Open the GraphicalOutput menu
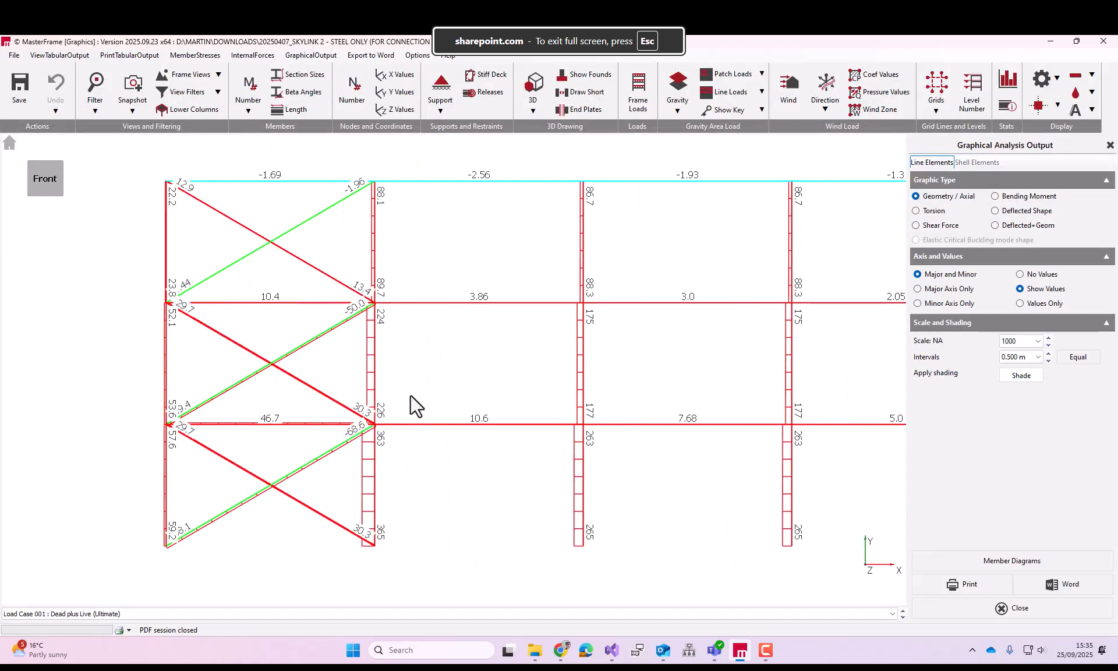 310,55
